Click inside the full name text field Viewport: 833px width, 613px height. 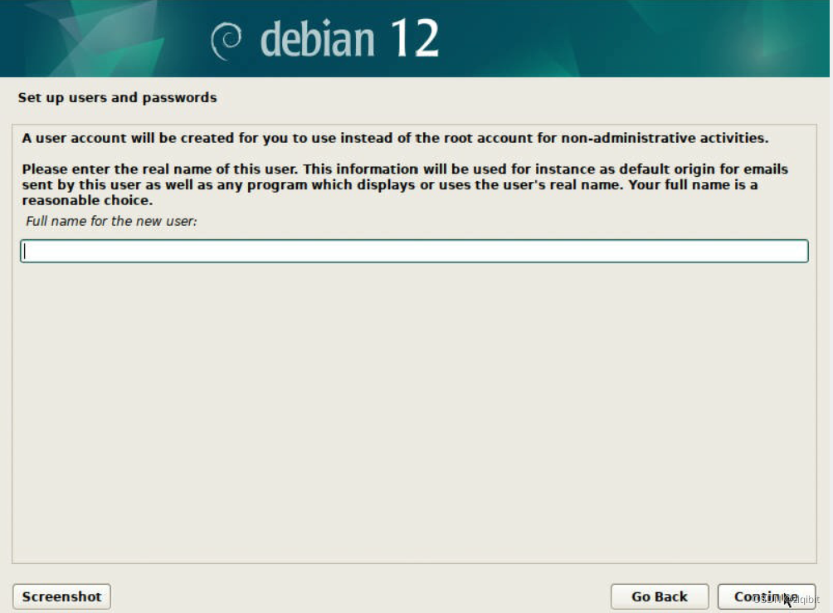tap(414, 251)
